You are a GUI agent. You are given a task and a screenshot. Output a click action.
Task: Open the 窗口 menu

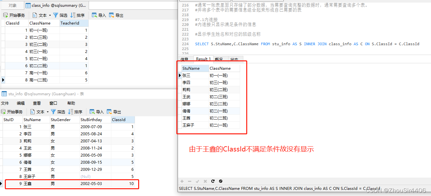[x=54, y=103]
